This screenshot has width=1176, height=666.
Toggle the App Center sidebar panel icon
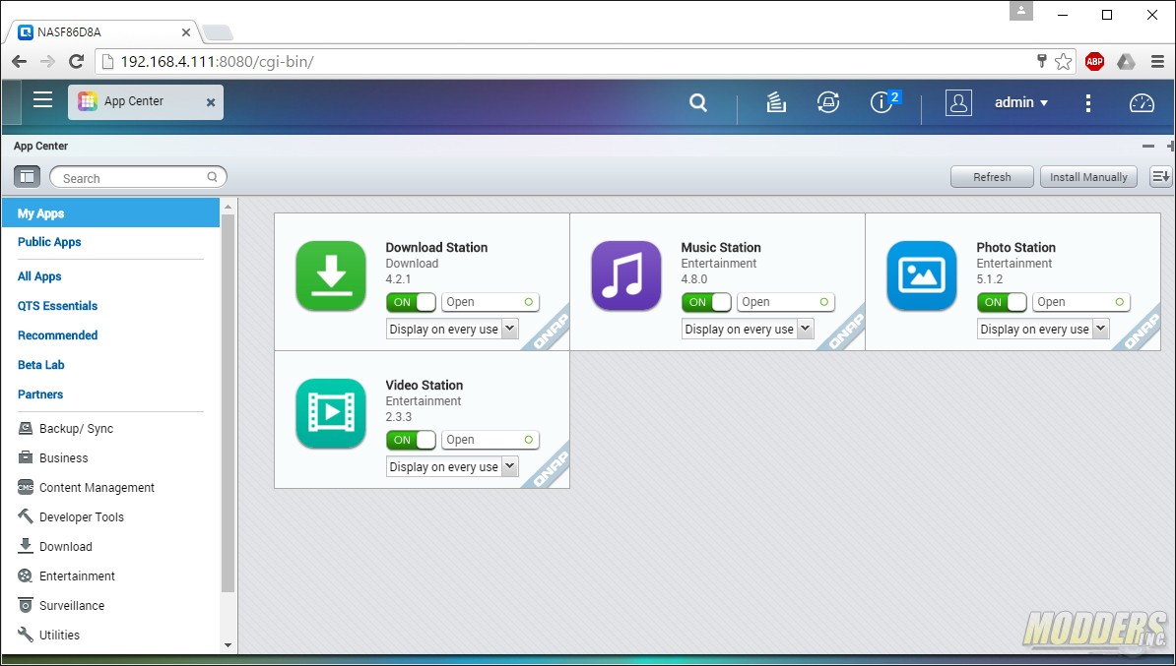coord(27,177)
